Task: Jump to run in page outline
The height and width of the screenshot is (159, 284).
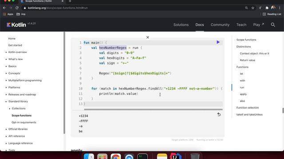Action: [242, 87]
